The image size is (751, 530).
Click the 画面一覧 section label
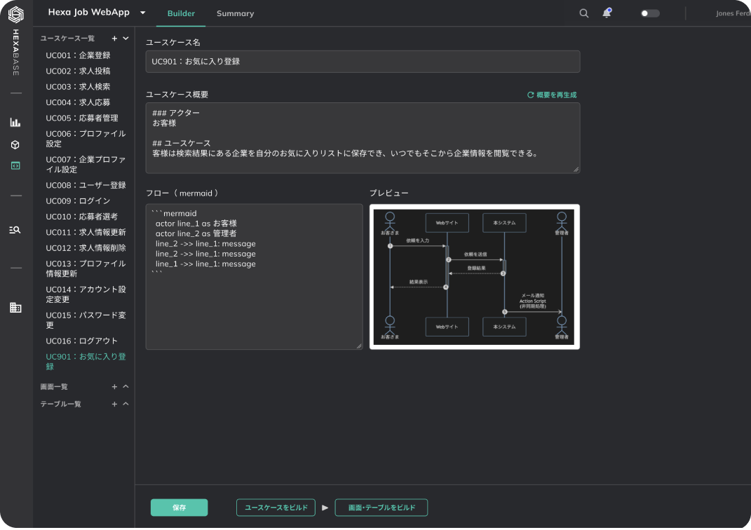pyautogui.click(x=54, y=387)
